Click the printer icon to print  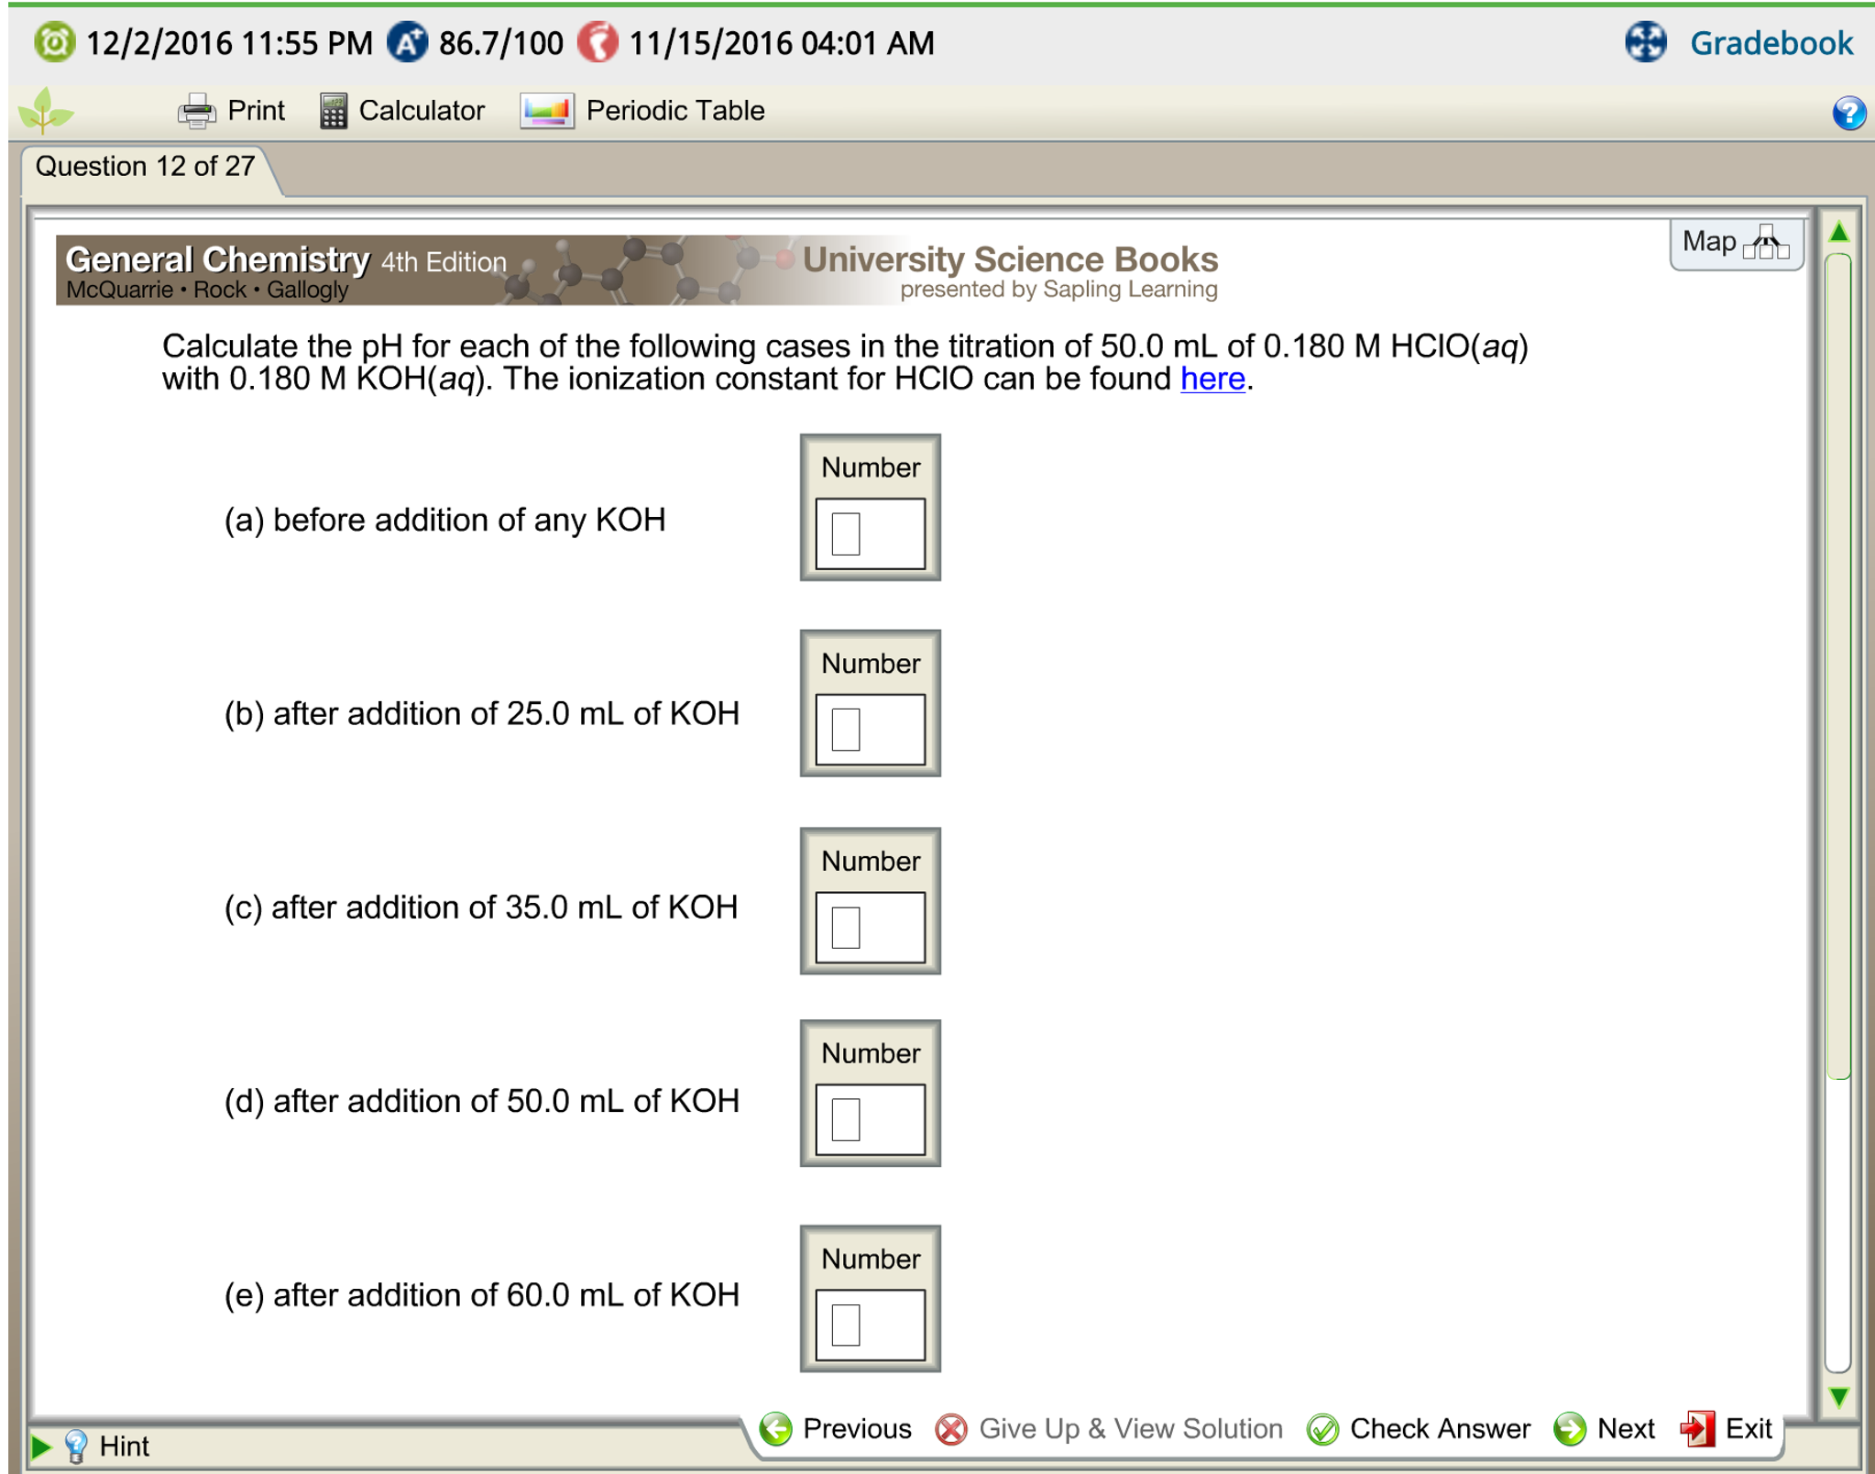tap(196, 111)
